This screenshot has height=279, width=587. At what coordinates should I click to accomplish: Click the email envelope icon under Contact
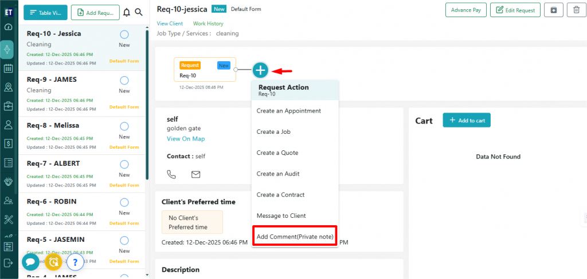195,174
